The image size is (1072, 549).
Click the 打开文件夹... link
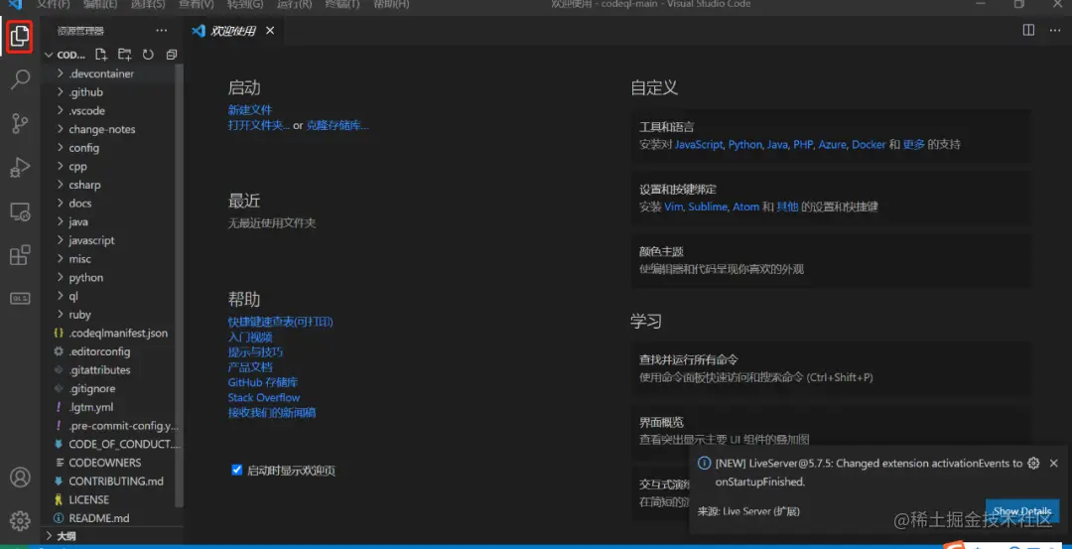tap(259, 125)
